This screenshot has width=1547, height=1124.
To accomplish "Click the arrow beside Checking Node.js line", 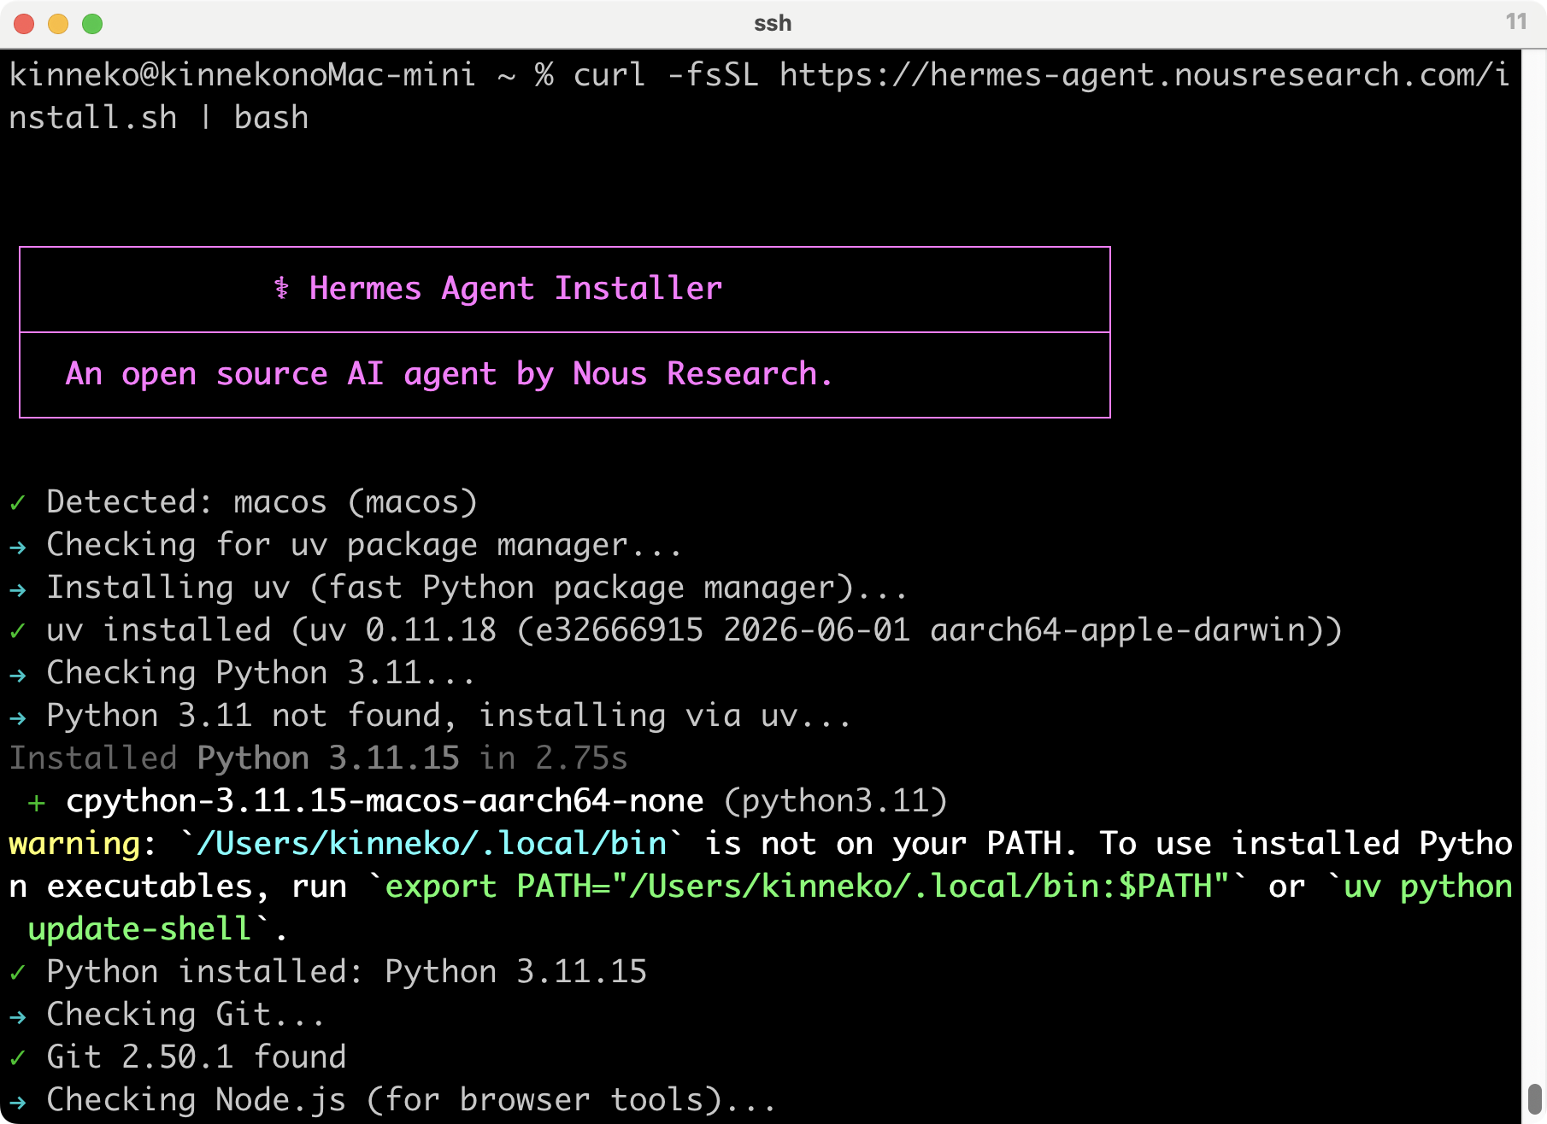I will pos(17,1102).
